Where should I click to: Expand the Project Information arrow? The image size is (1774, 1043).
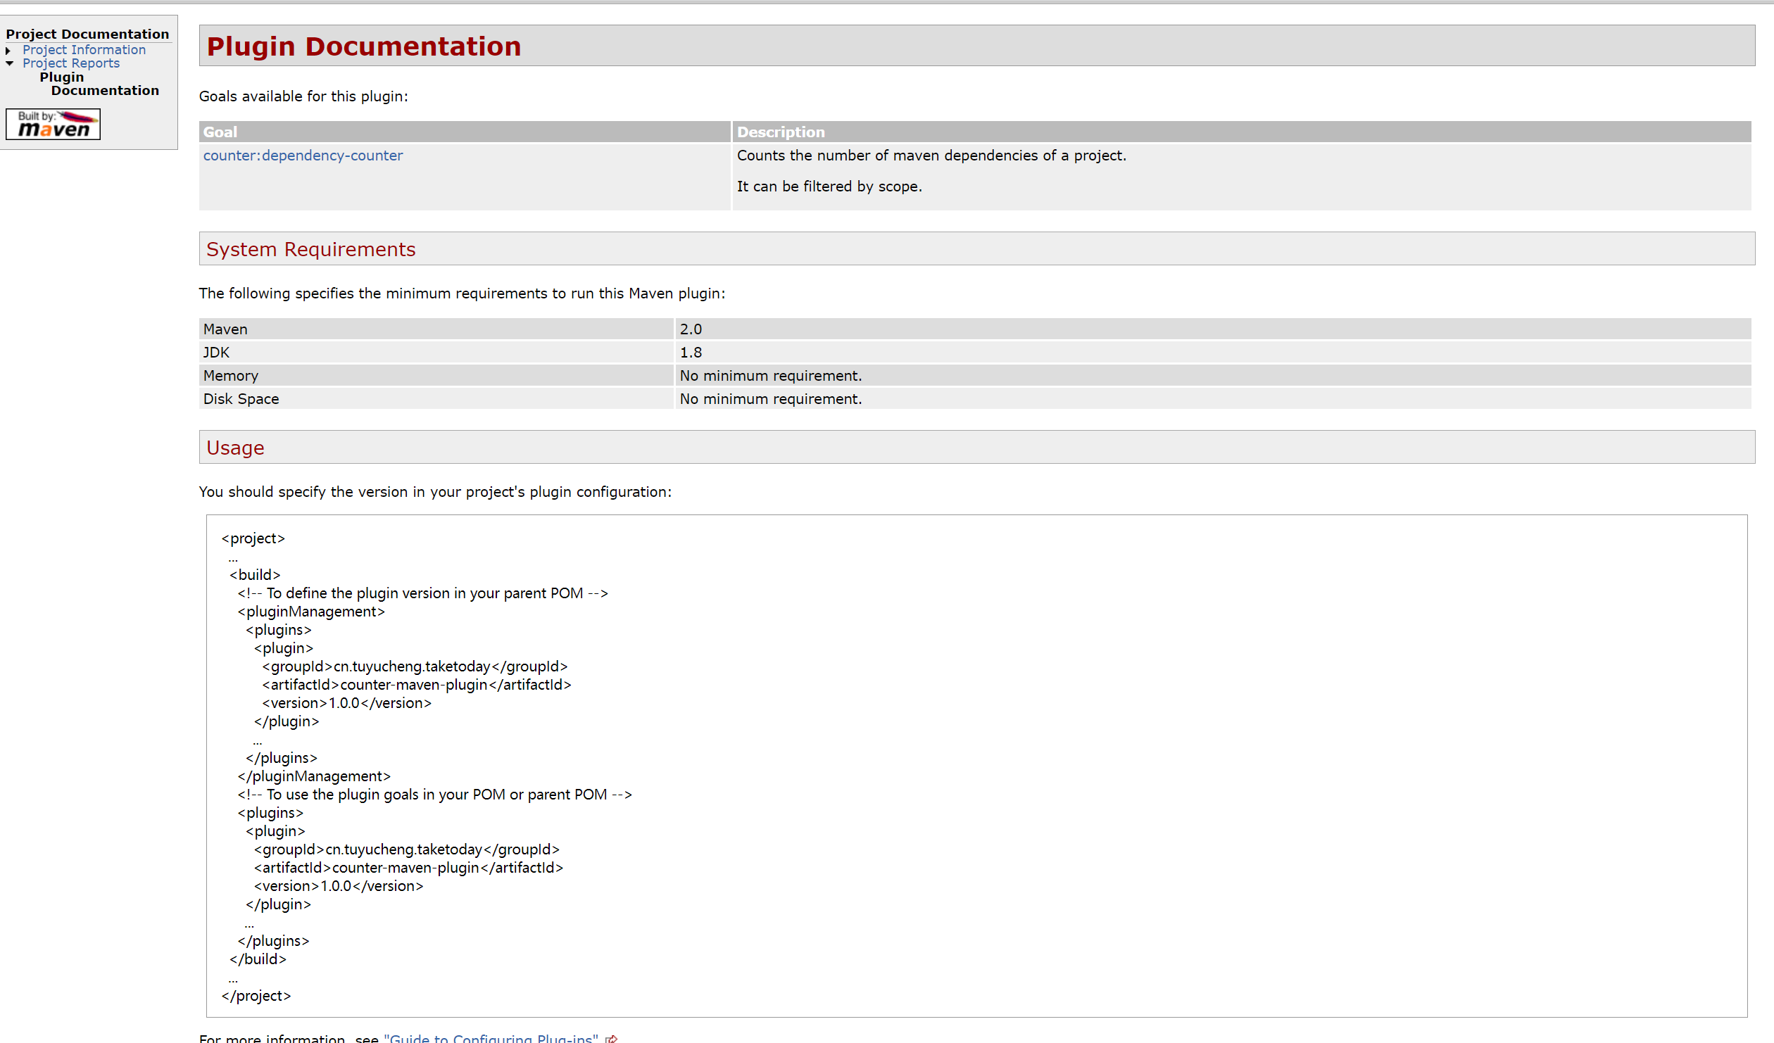point(8,51)
